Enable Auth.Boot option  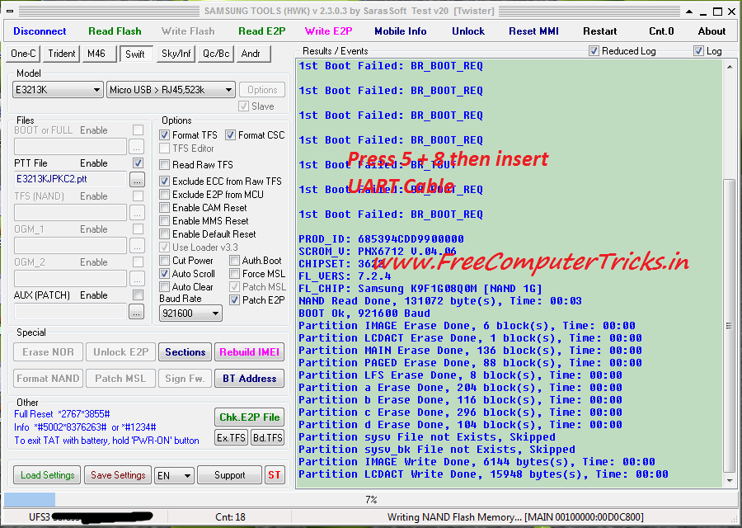point(234,261)
